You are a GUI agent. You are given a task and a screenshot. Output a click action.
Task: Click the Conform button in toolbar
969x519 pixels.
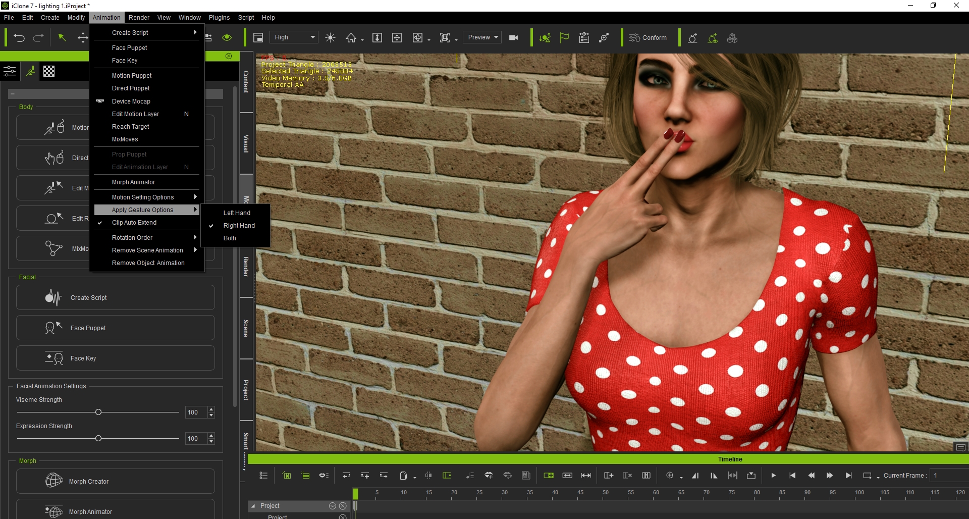coord(648,38)
